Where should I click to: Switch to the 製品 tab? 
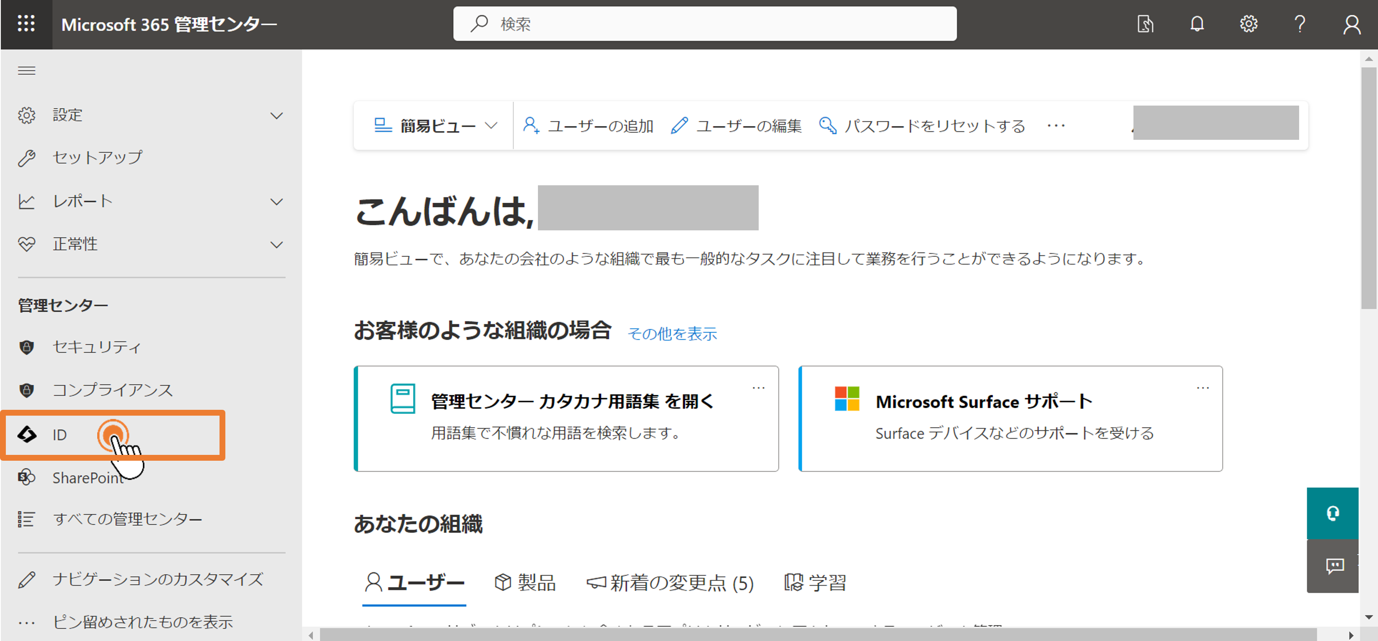525,582
